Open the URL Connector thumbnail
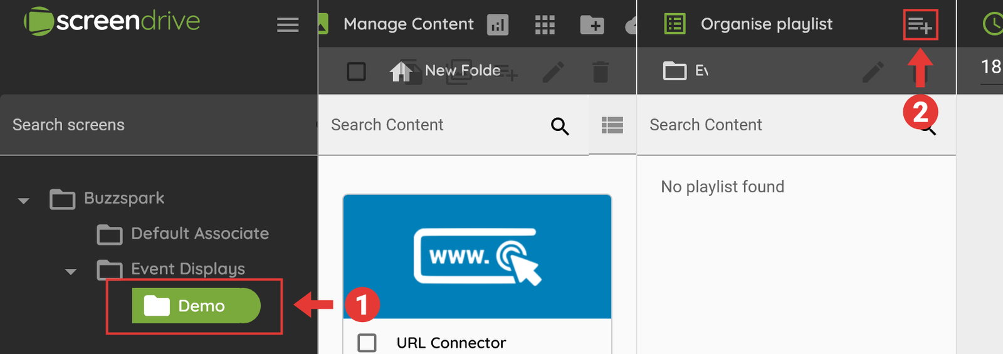 [477, 256]
